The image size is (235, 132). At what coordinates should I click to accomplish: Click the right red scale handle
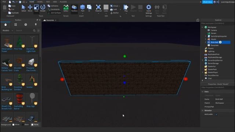click(186, 79)
